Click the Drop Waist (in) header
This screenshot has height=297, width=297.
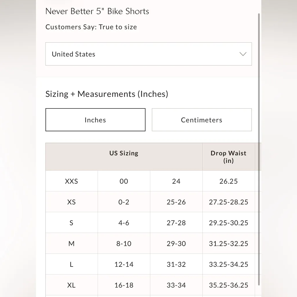point(229,157)
